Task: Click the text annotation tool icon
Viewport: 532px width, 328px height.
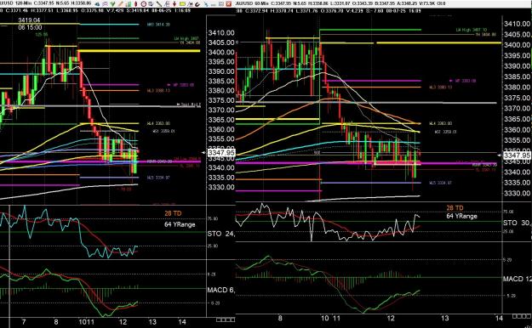Action: coord(191,4)
